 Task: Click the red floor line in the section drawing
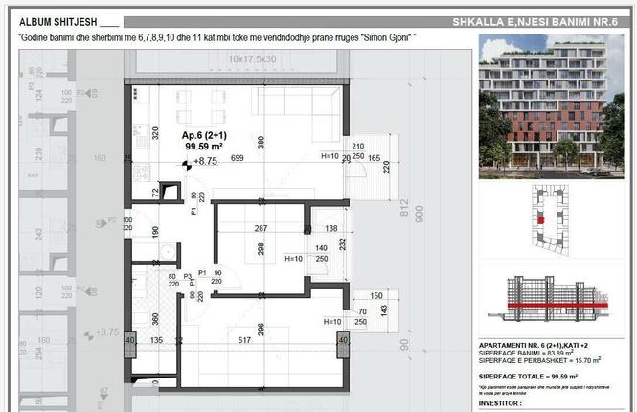(x=557, y=305)
